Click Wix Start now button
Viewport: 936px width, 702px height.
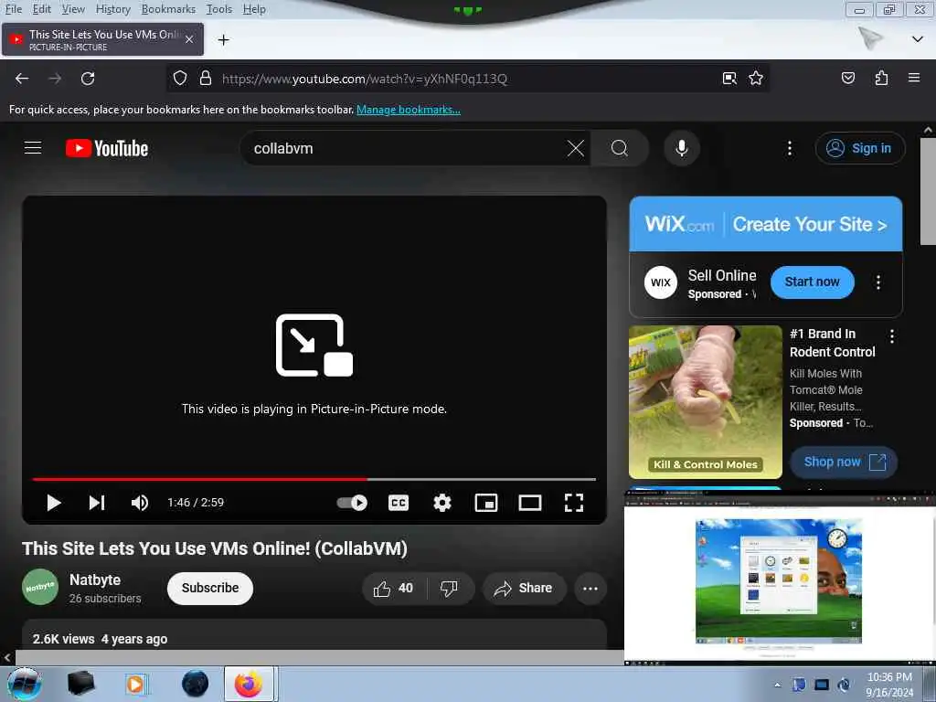coord(812,282)
